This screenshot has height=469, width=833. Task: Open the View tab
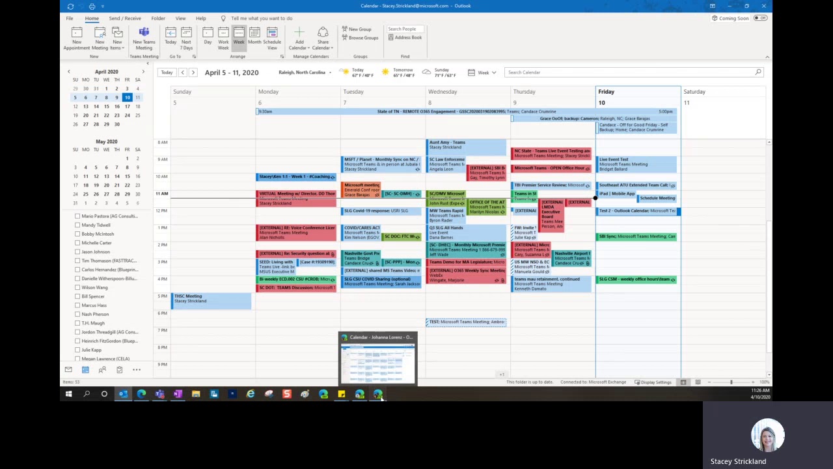(x=180, y=18)
